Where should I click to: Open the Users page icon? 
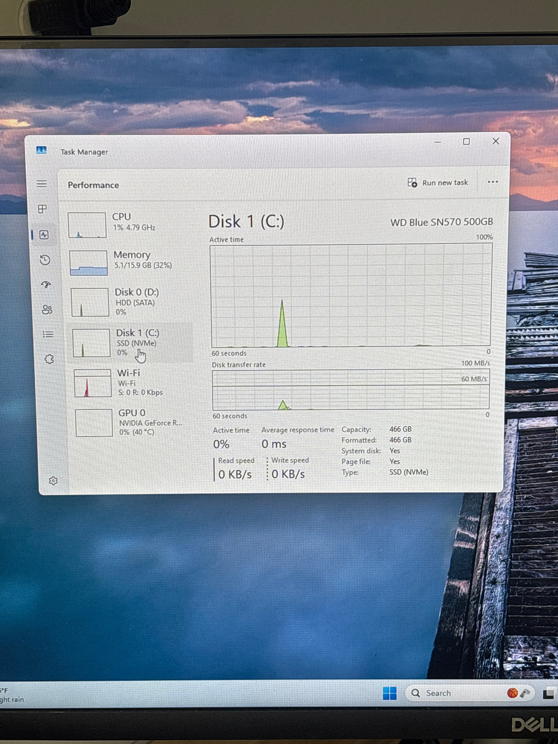pyautogui.click(x=47, y=310)
